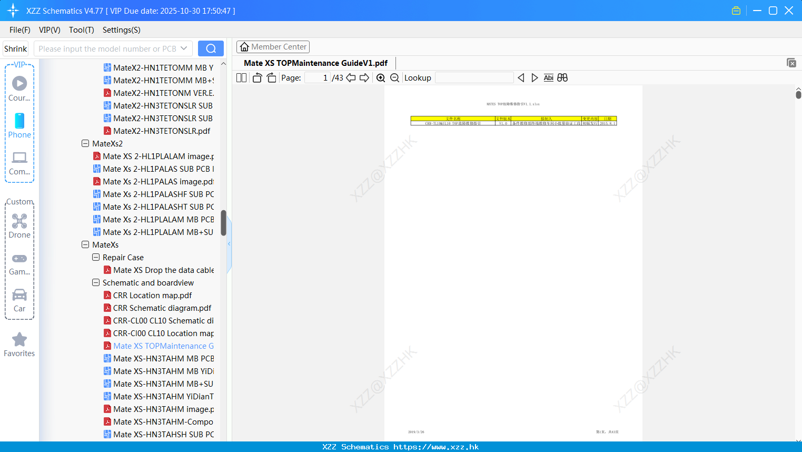Click the Lookup text field
This screenshot has height=452, width=802.
[x=474, y=78]
